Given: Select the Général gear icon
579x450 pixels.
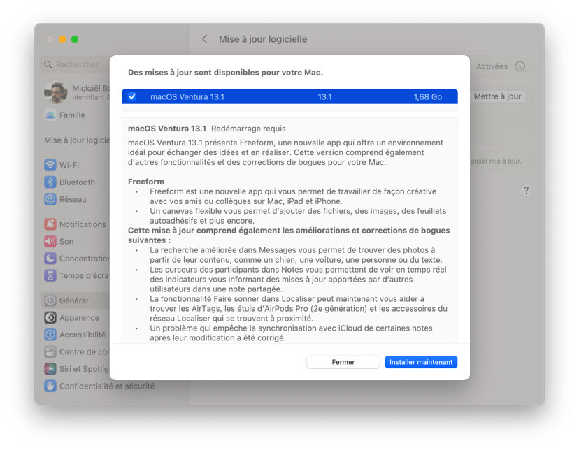Looking at the screenshot, I should click(x=50, y=300).
